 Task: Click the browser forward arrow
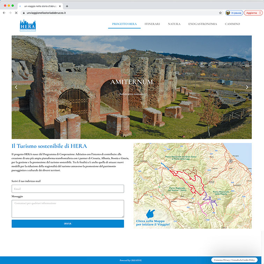point(10,13)
